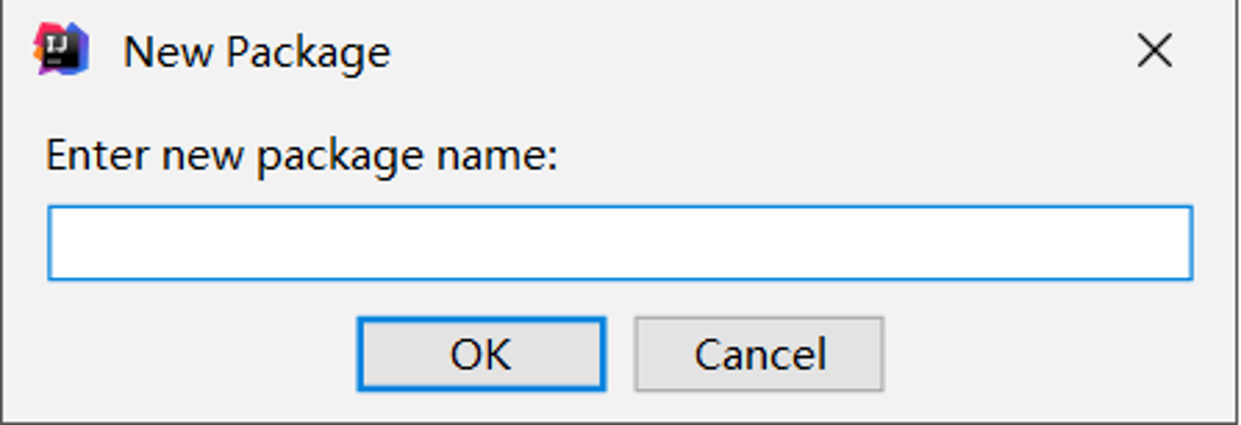
Task: Abort package creation with Cancel
Action: 759,354
